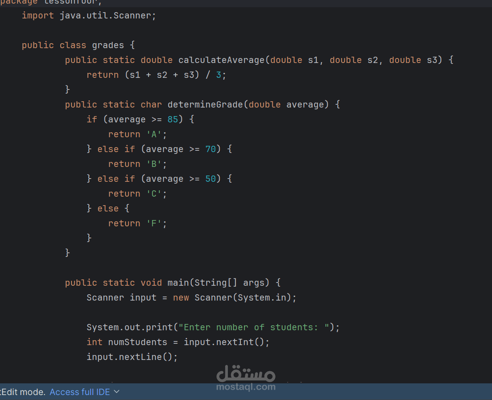The image size is (492, 400).
Task: Click the number 70 in the else-if condition
Action: (211, 149)
